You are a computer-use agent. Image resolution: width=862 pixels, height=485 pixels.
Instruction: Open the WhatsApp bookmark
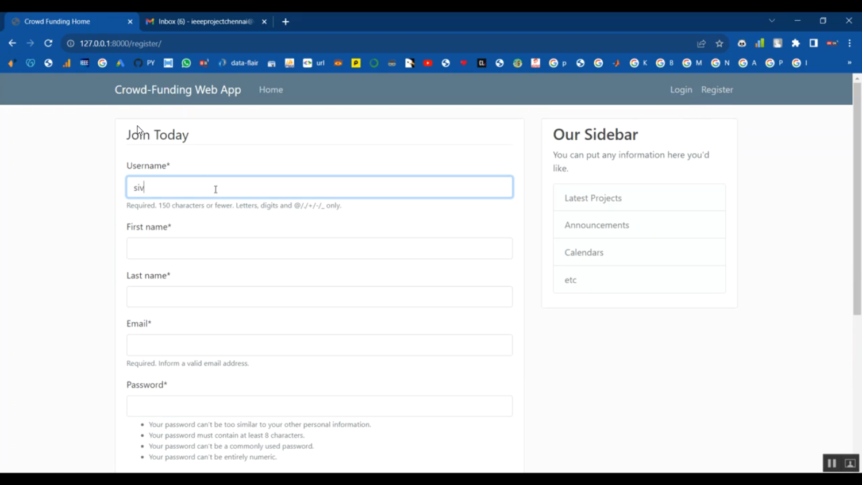(x=186, y=63)
